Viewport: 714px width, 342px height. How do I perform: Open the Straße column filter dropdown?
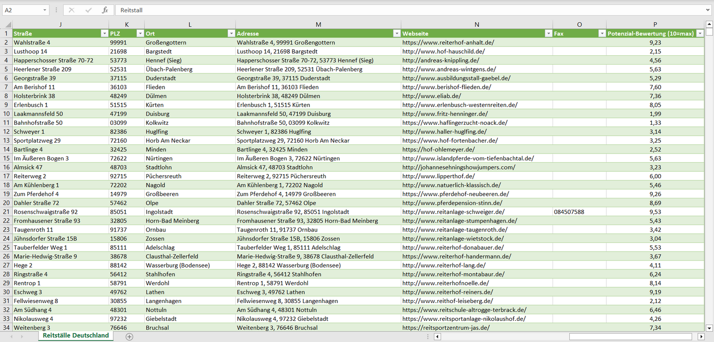point(104,34)
